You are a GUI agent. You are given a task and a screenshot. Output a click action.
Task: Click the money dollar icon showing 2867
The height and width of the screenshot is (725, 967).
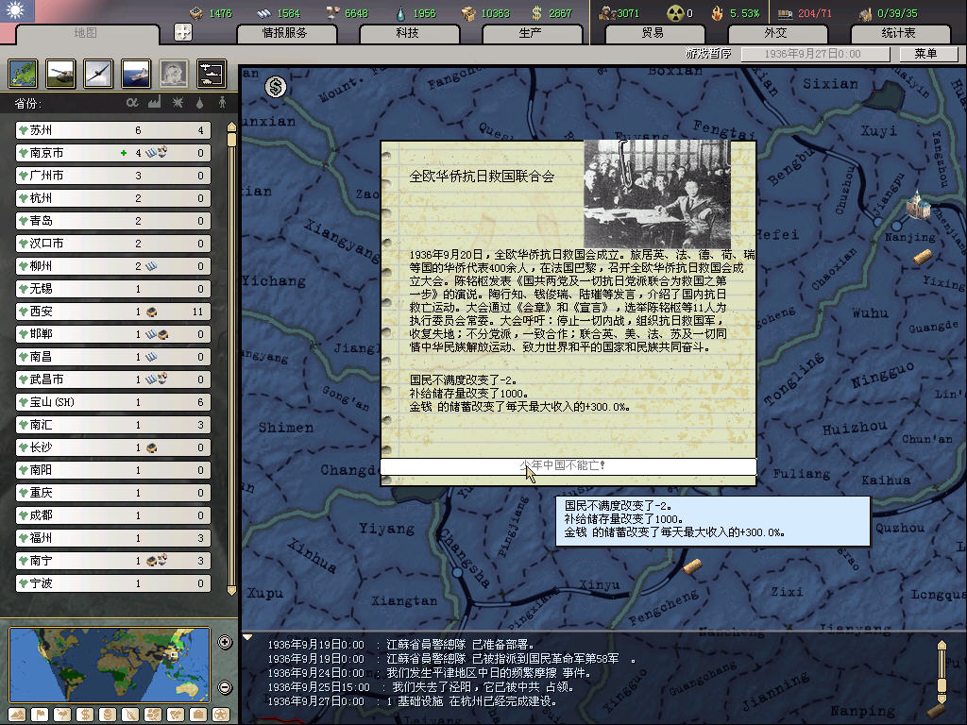pos(536,13)
